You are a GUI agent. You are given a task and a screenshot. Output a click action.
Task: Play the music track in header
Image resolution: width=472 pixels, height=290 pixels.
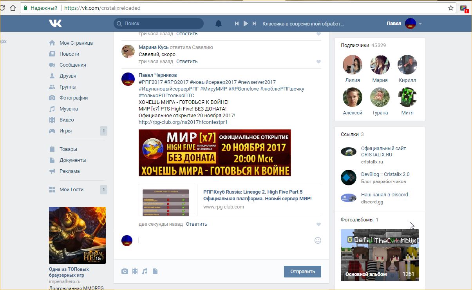(x=246, y=24)
